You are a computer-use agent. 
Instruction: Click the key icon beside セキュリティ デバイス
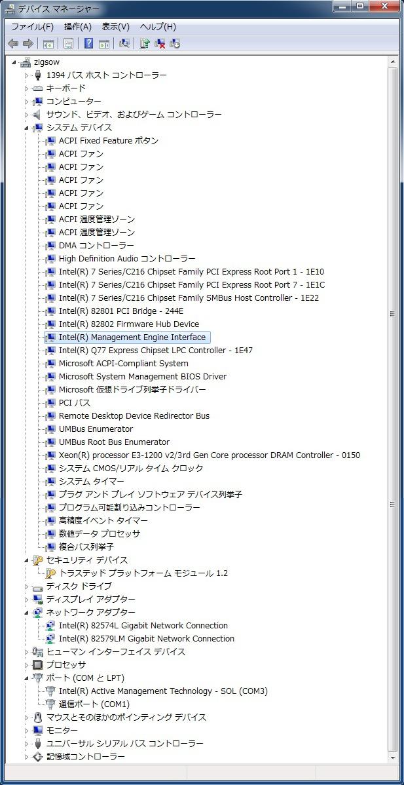(x=38, y=560)
